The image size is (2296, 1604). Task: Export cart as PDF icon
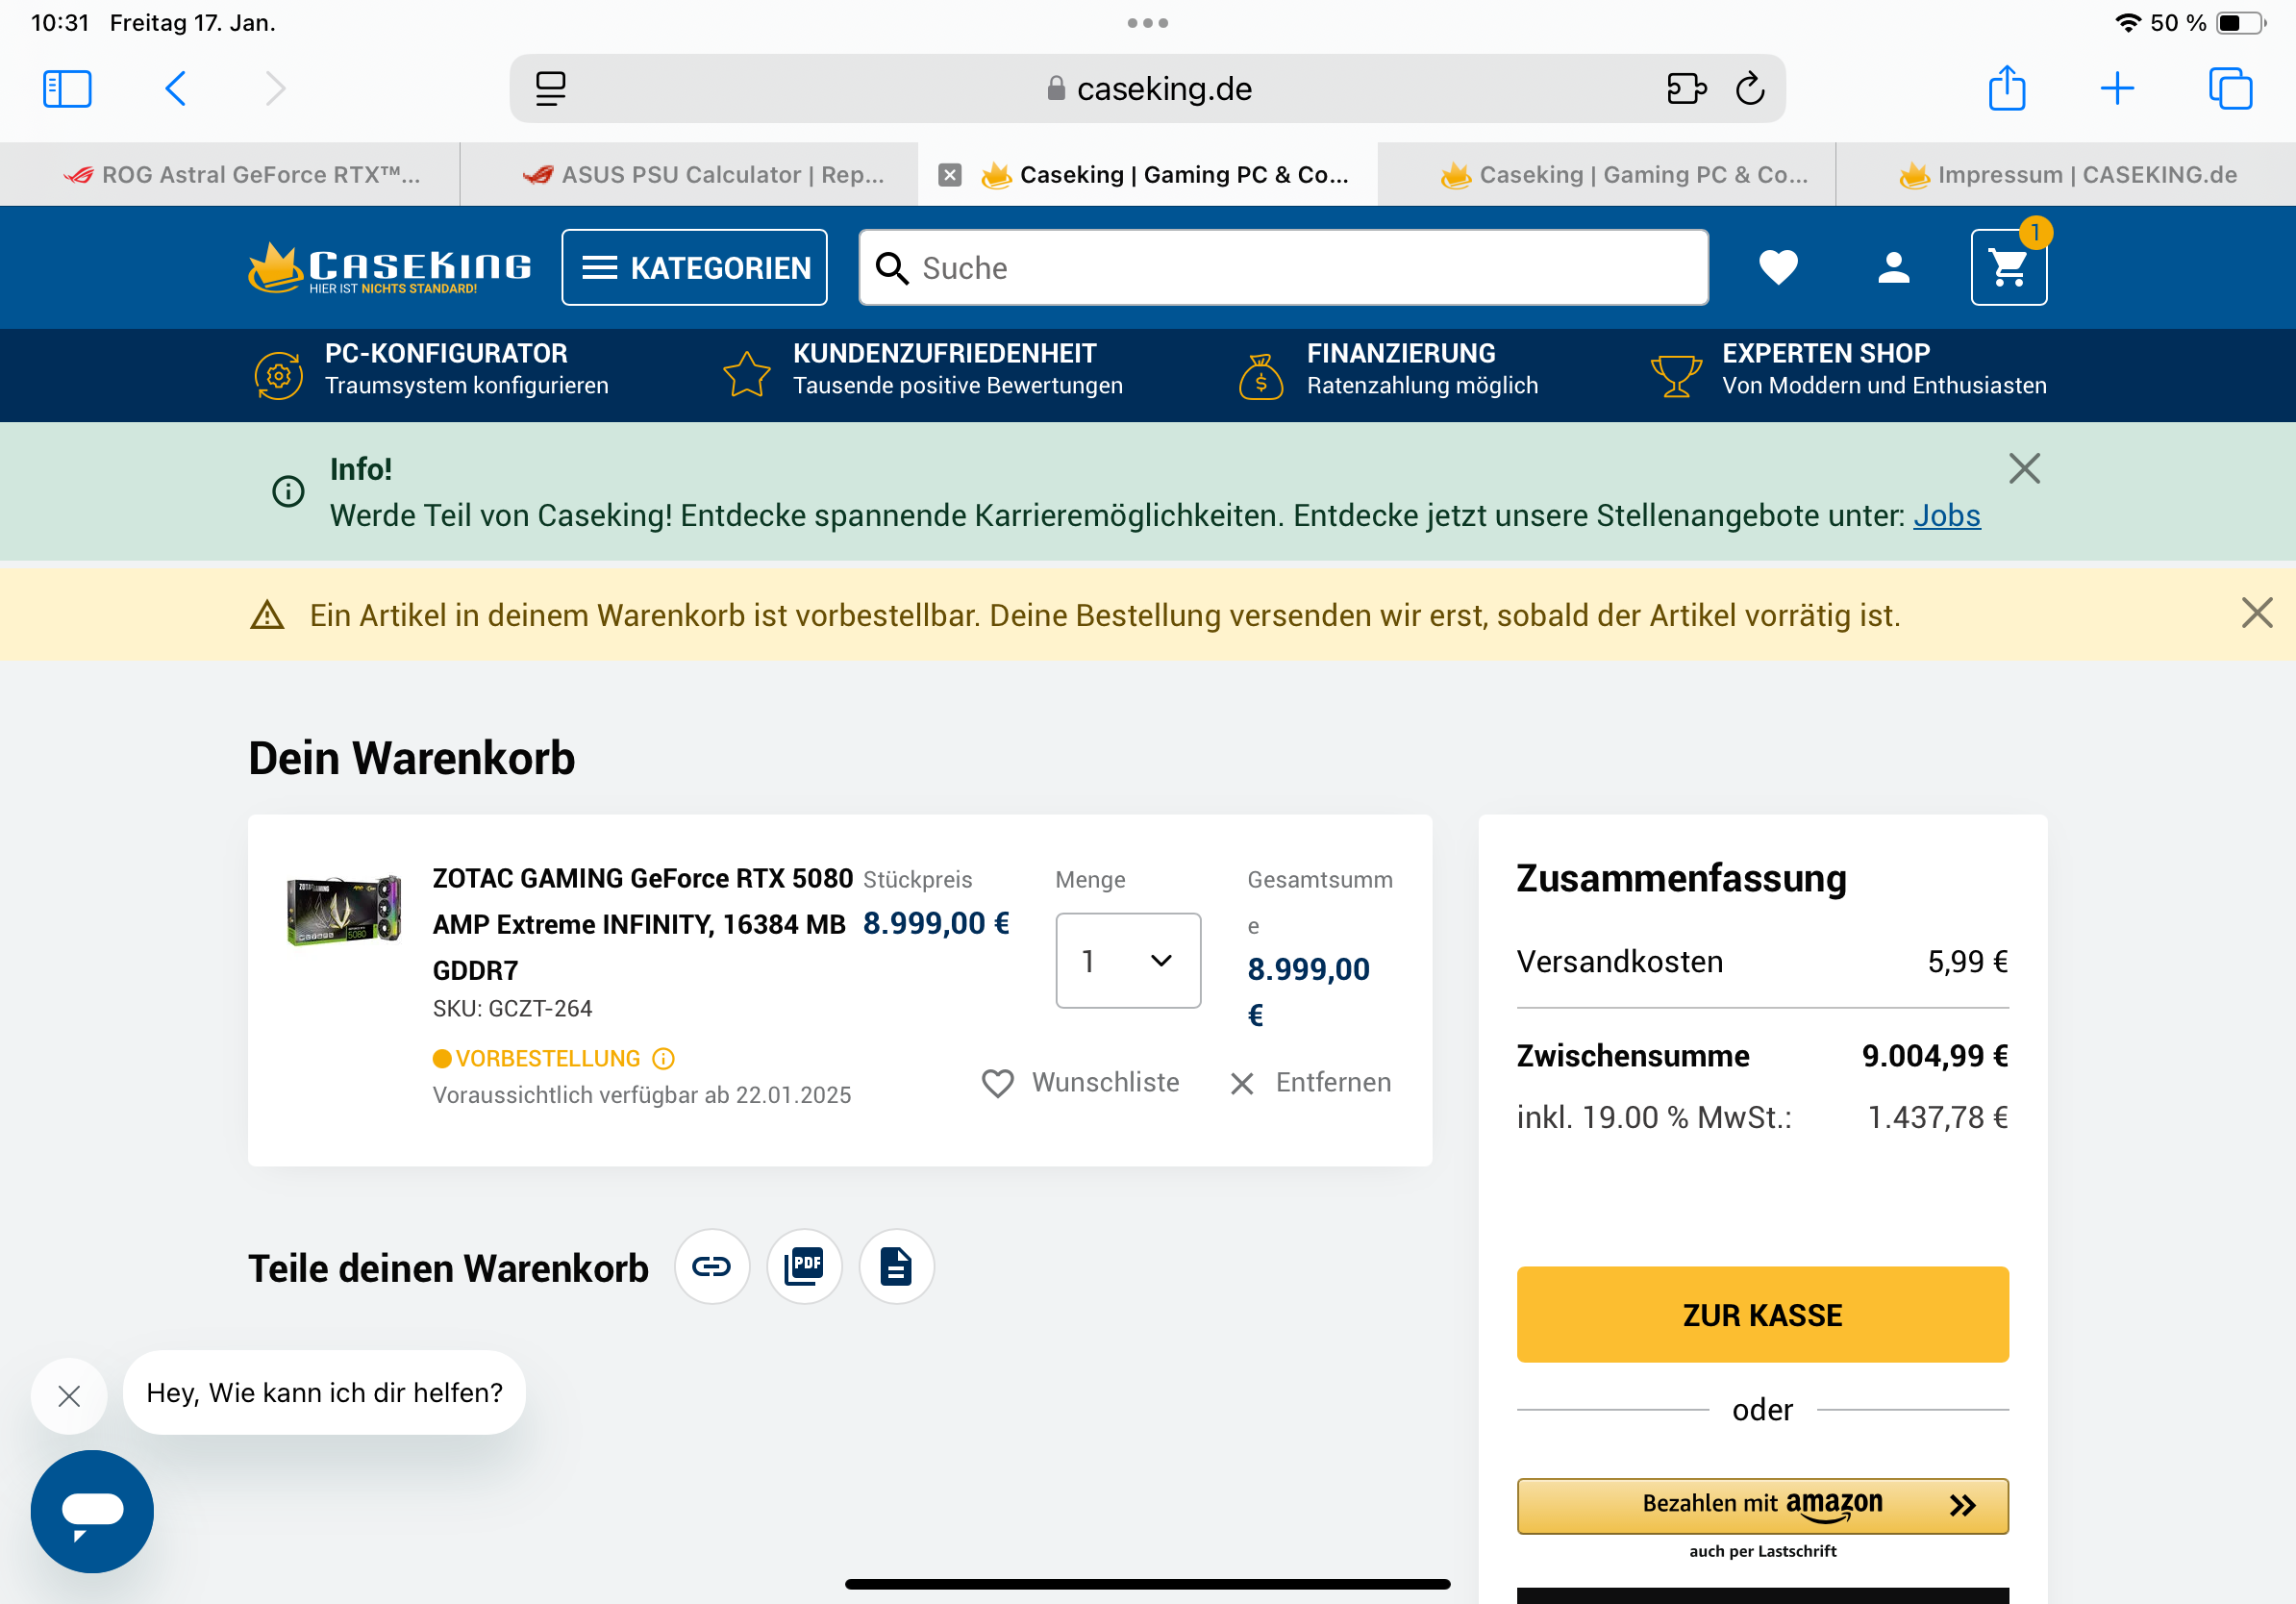click(x=804, y=1267)
